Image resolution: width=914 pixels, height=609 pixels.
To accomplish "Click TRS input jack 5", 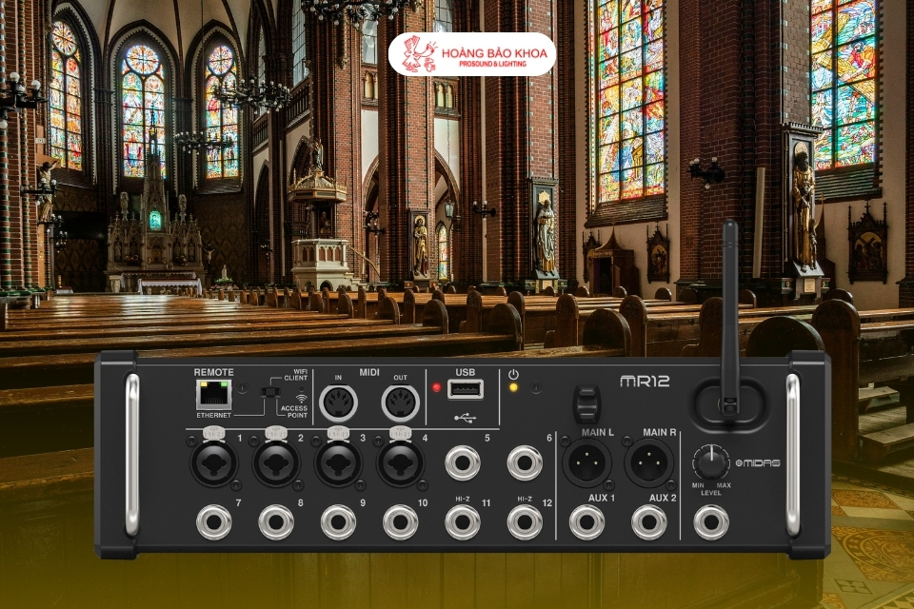I will [463, 464].
